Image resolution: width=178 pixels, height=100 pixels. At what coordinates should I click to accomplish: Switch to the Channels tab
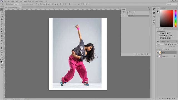pos(163,41)
